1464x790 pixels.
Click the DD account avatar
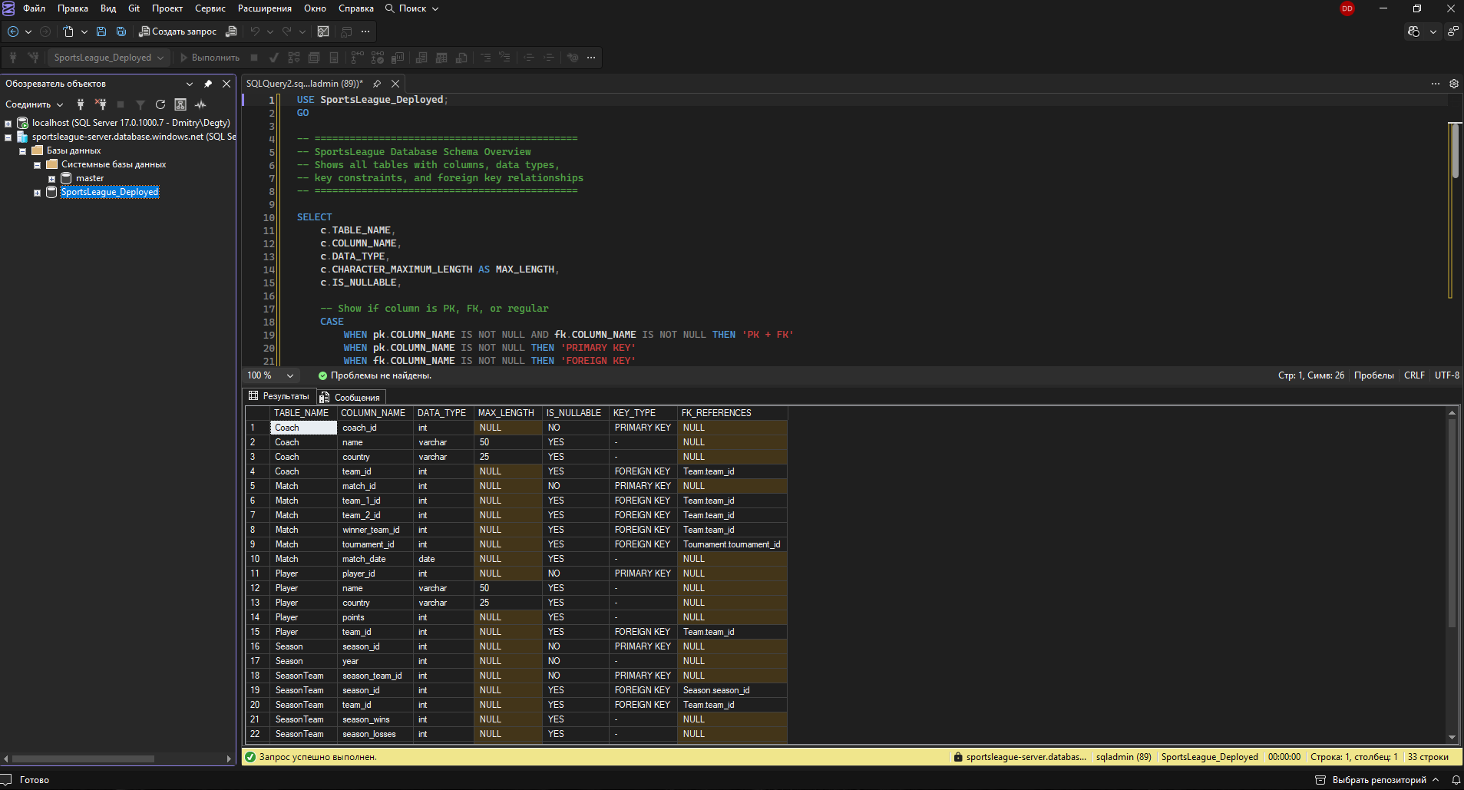1347,8
